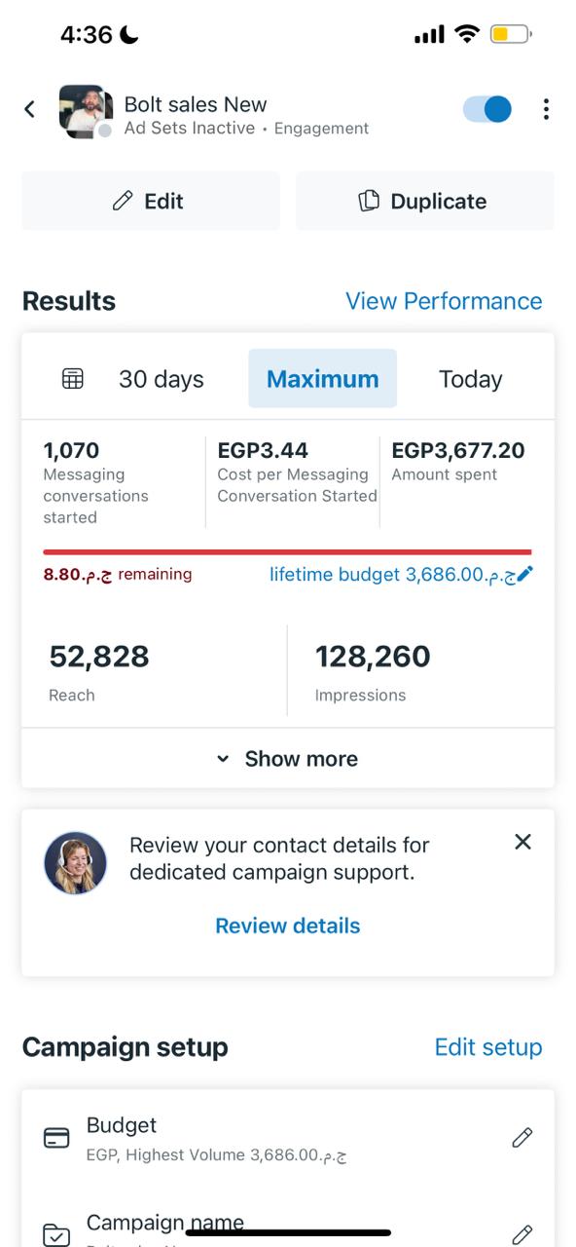Edit lifetime budget with pencil icon
Image resolution: width=576 pixels, height=1247 pixels.
point(524,574)
